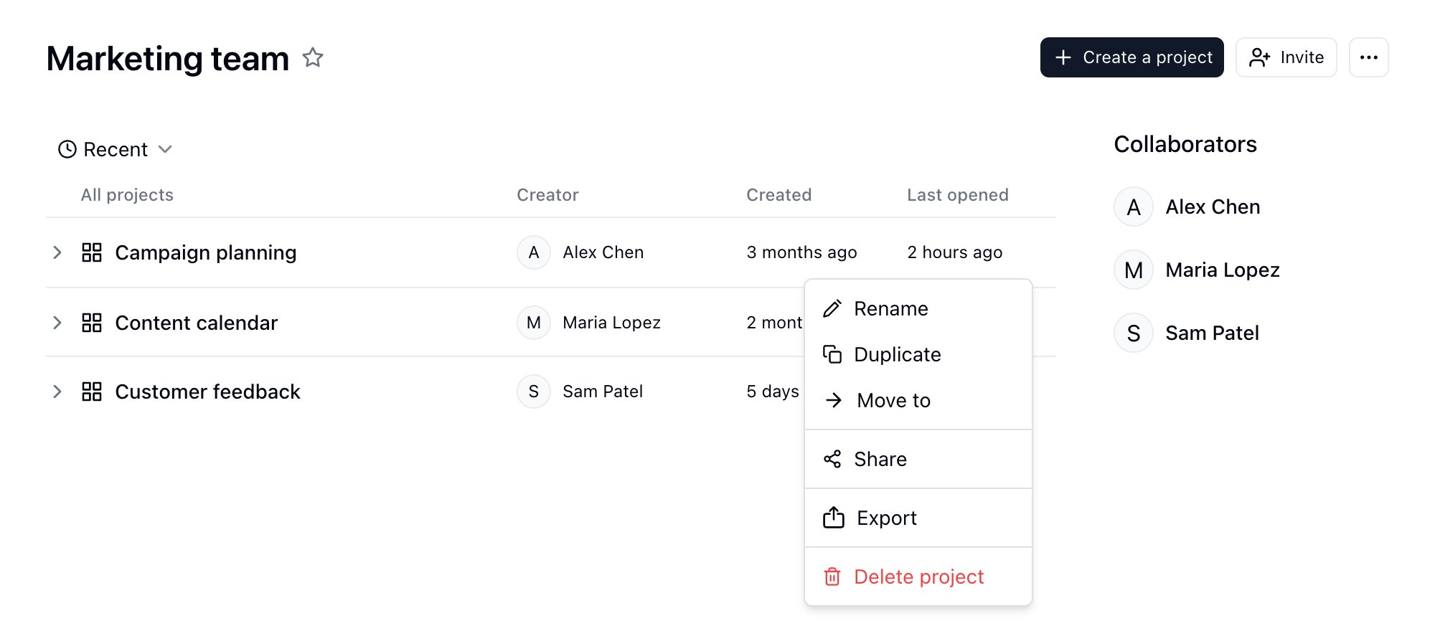Select Move to in the context menu
Screen dimensions: 1435x641
(918, 400)
